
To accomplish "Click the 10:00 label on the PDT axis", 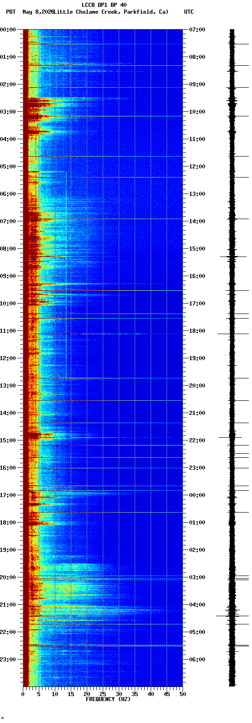I will pos(8,304).
